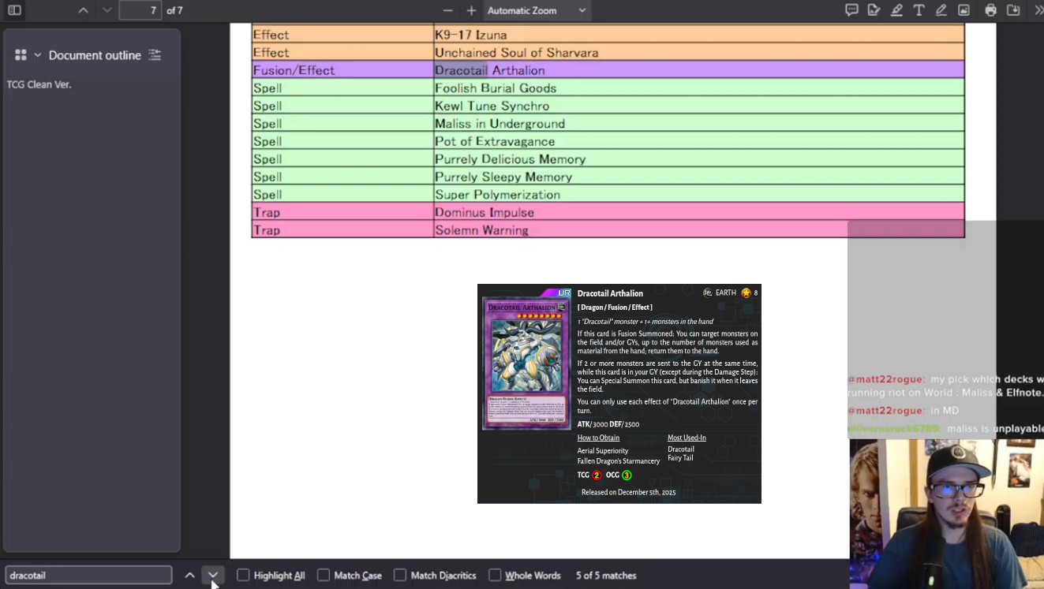Click the 'Super Polymerization' cell
1044x589 pixels.
click(x=699, y=194)
